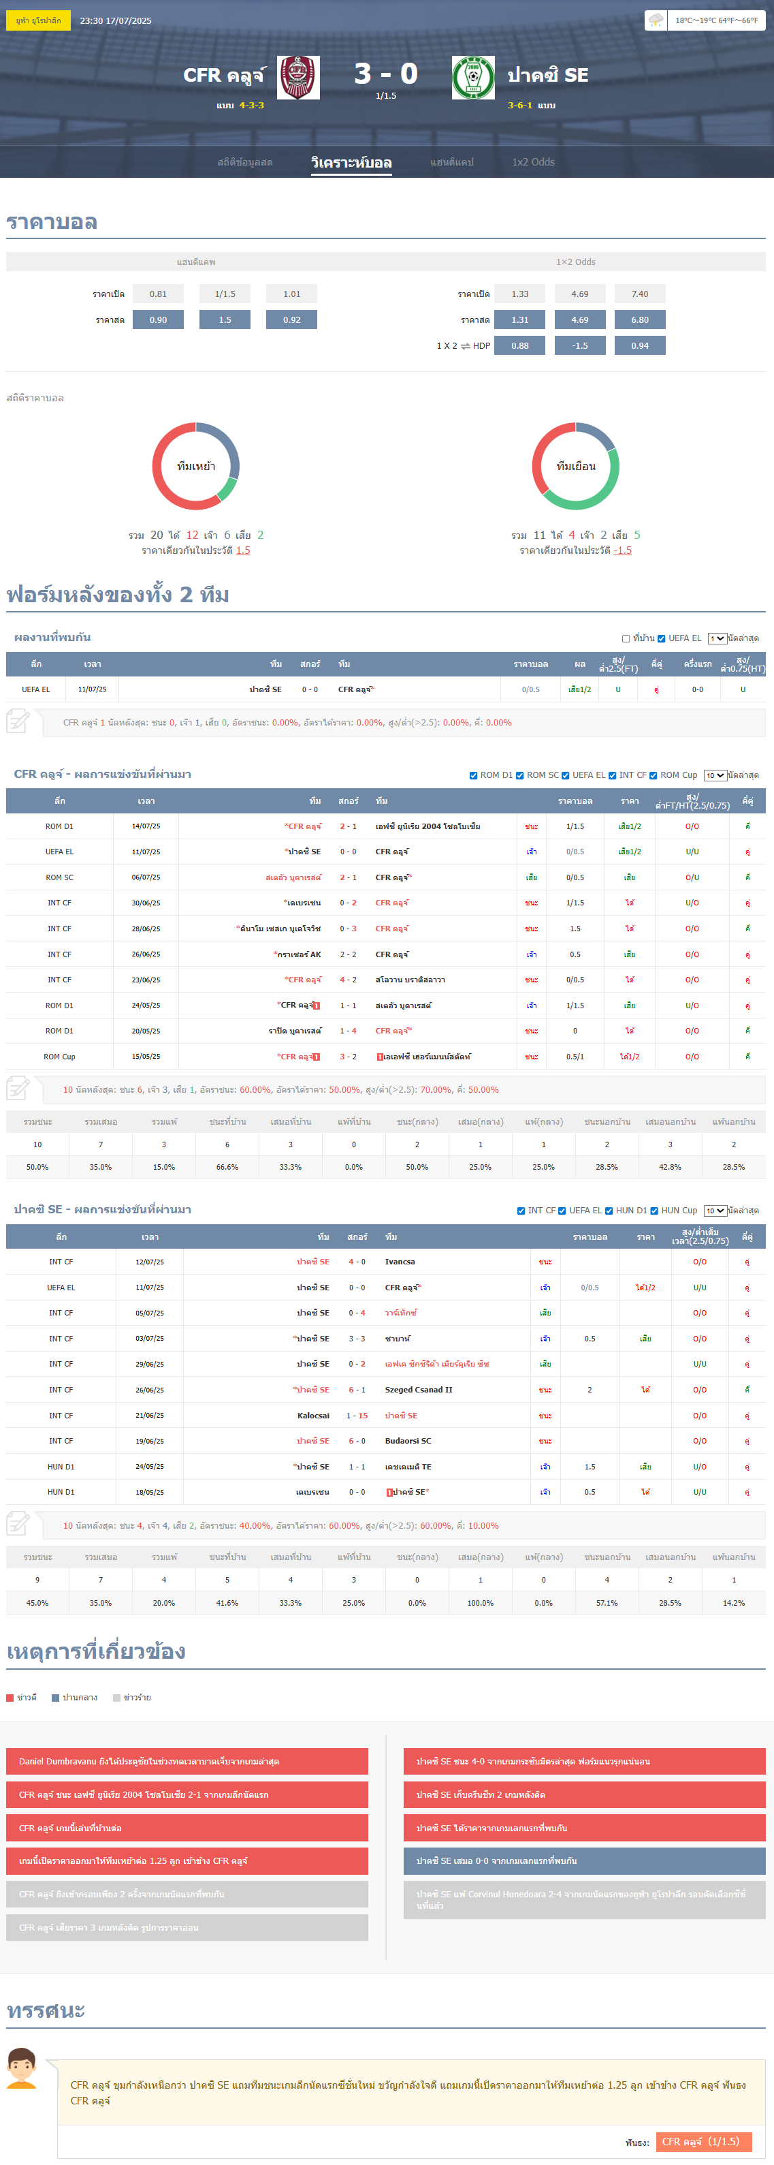Click the 3 - 0 final score
Viewport: 774px width, 2165px height.
(x=386, y=74)
